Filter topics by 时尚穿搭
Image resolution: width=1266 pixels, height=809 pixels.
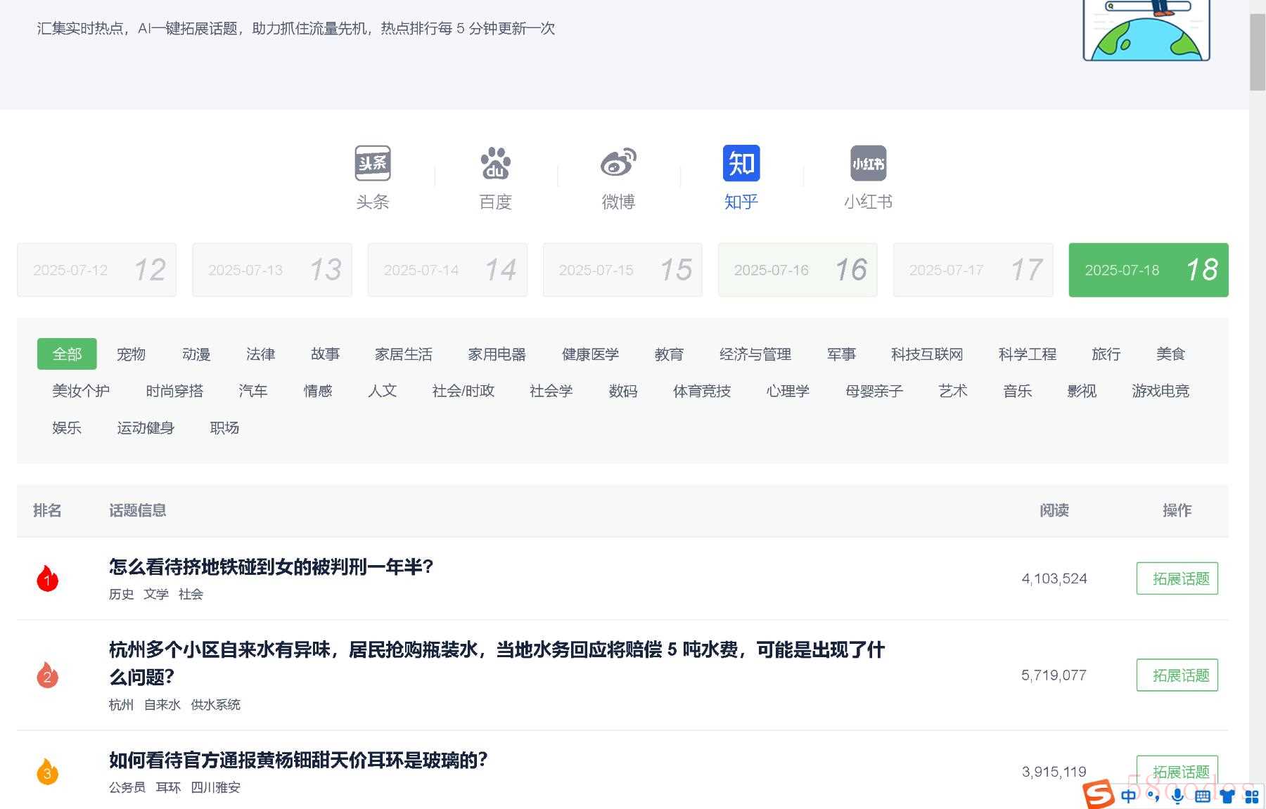tap(174, 391)
